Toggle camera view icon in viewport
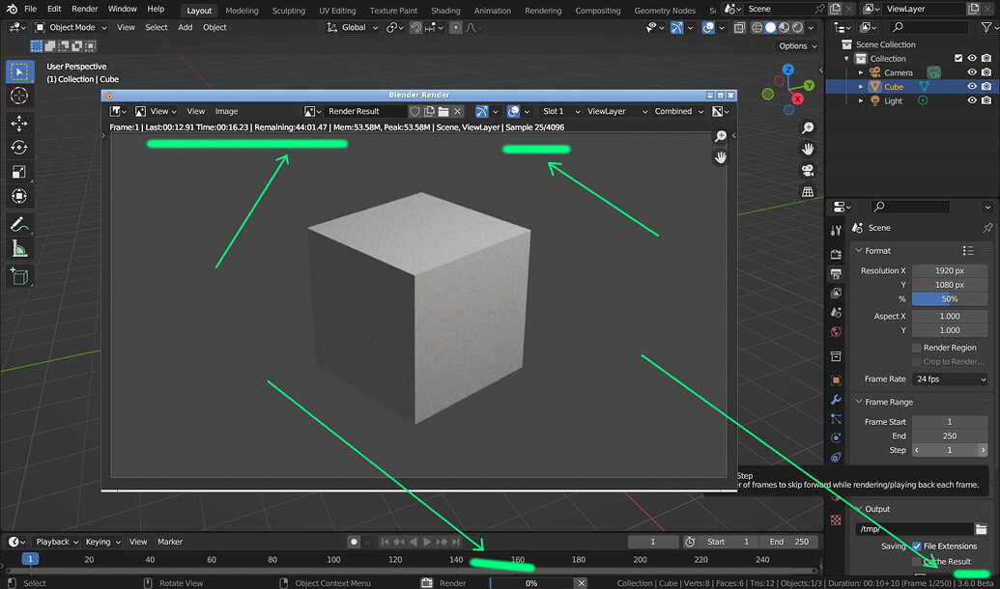 [x=808, y=170]
